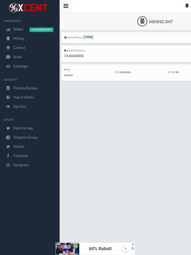Click the Mining chip icon in sidebar
This screenshot has width=191, height=255.
(x=8, y=38)
